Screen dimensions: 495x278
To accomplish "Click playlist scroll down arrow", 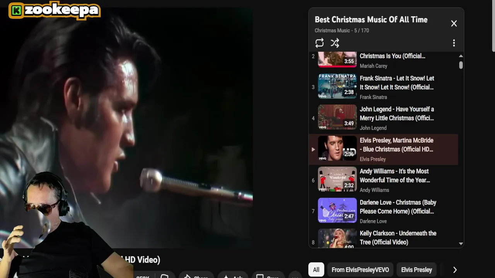I will [x=461, y=244].
